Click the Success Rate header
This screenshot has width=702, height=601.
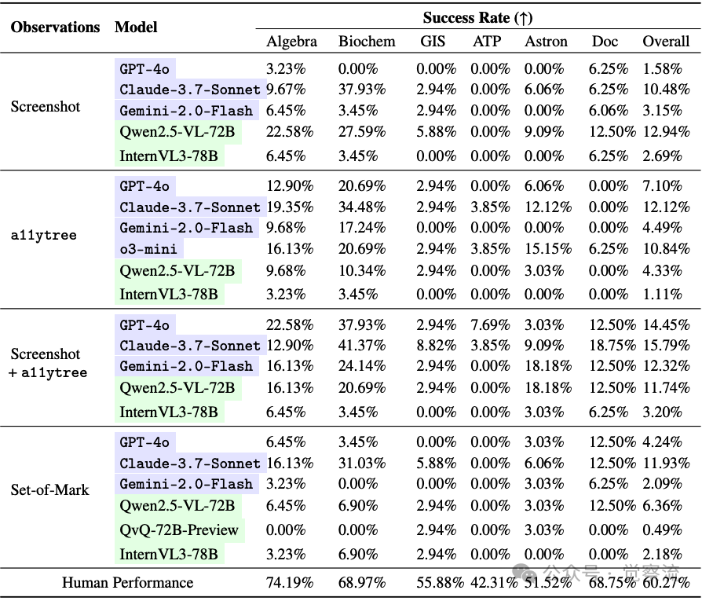point(477,18)
